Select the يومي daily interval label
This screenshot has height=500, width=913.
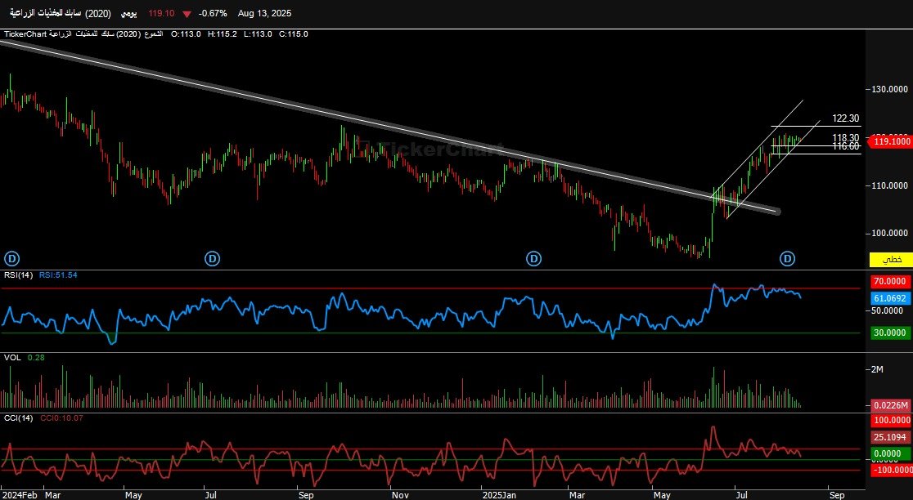[x=128, y=13]
